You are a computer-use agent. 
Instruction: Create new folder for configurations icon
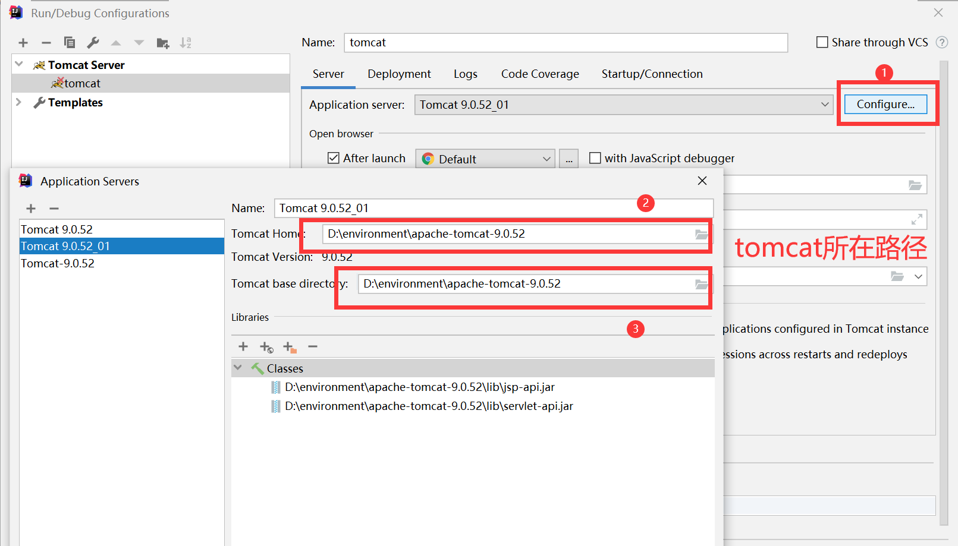[162, 43]
